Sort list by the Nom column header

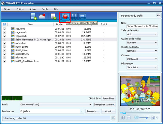pos(30,24)
